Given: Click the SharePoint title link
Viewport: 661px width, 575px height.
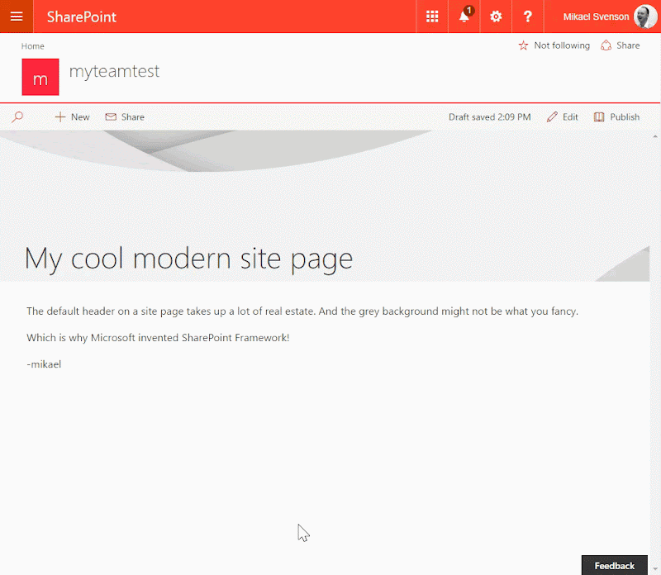Looking at the screenshot, I should click(81, 17).
